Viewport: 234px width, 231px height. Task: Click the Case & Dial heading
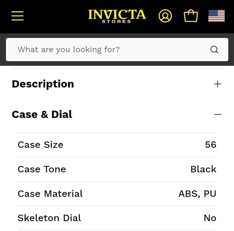(x=42, y=114)
